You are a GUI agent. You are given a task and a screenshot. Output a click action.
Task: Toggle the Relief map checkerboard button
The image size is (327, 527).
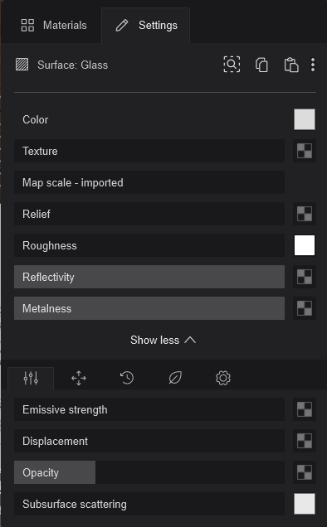(x=305, y=214)
